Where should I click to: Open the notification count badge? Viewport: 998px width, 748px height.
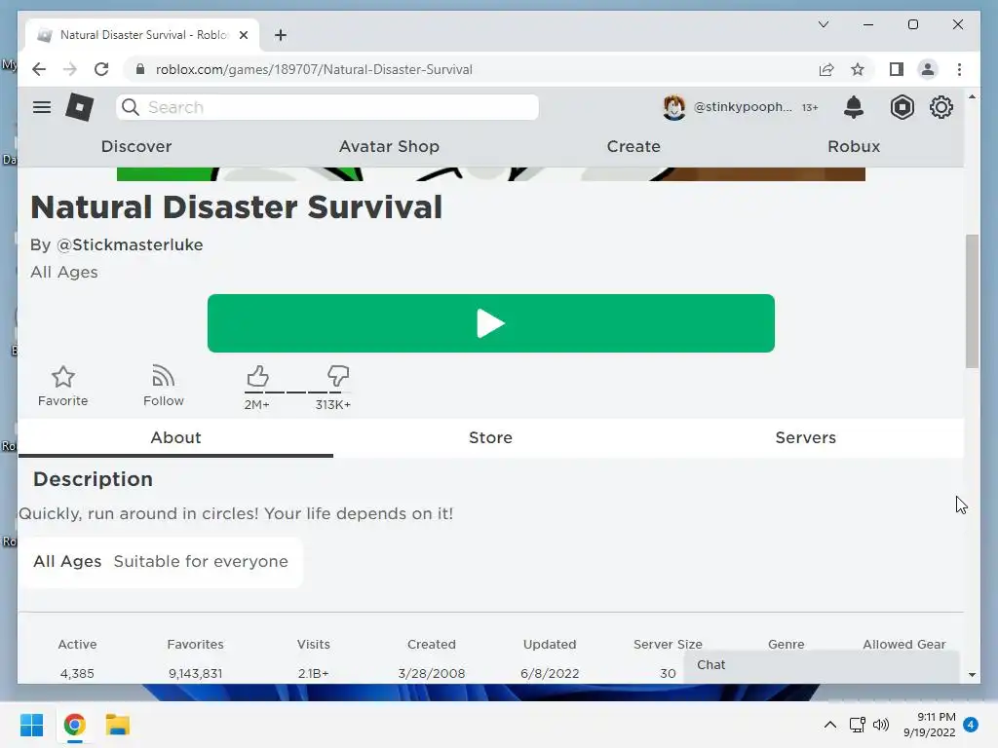[x=971, y=725]
